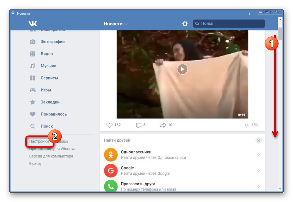293x202 pixels.
Task: Open Пригласить друга row chevron
Action: pos(259,186)
